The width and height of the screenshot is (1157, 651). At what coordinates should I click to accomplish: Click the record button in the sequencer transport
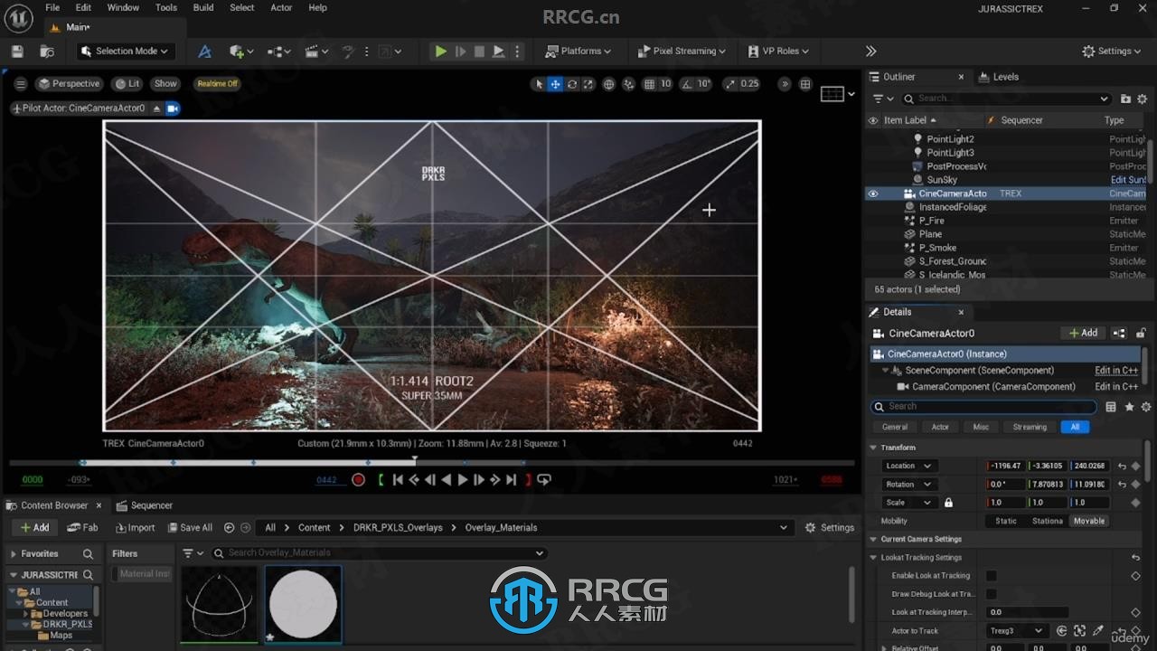[x=358, y=480]
